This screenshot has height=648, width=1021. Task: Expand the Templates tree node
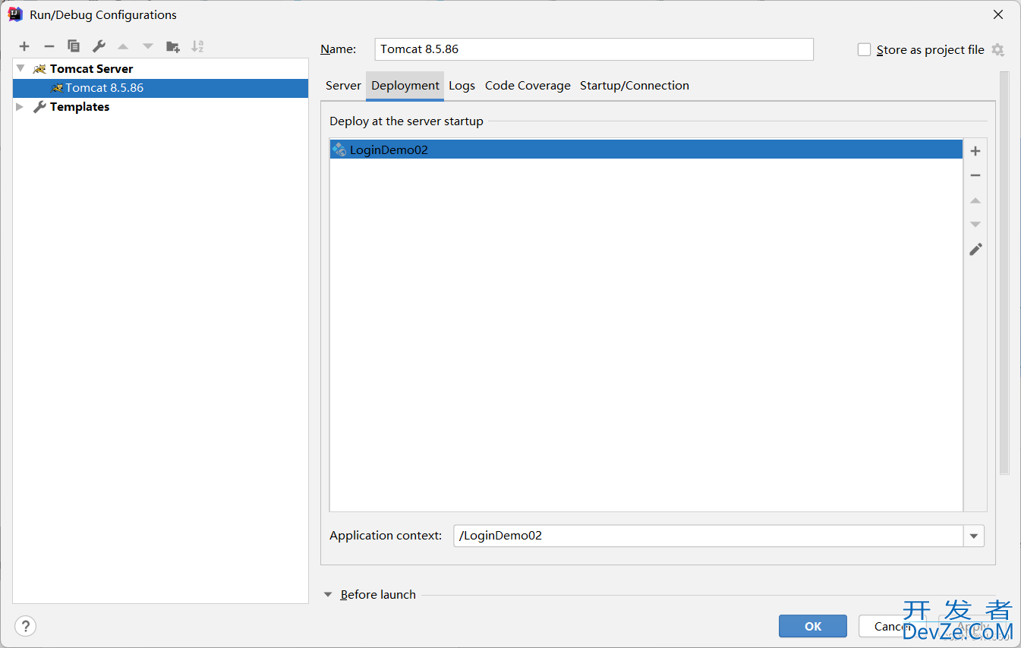(x=20, y=107)
